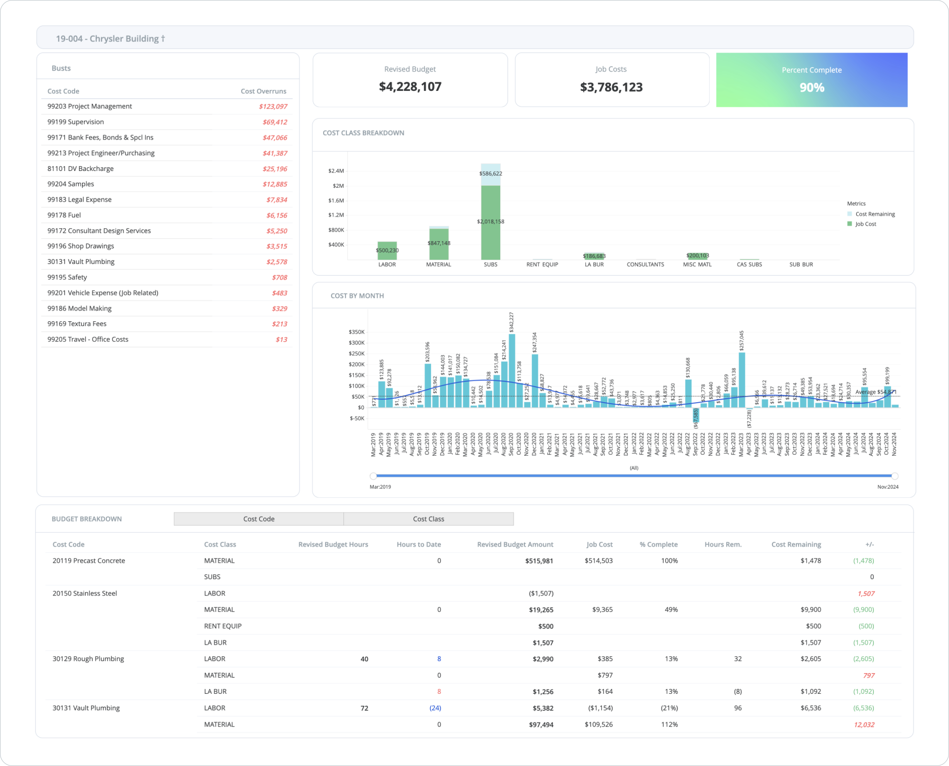Viewport: 949px width, 766px height.
Task: Open the Percent Complete 90% card
Action: coord(812,80)
